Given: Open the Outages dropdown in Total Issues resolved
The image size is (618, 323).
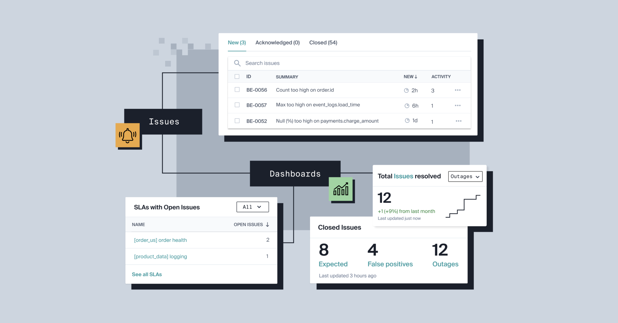Looking at the screenshot, I should pyautogui.click(x=465, y=176).
